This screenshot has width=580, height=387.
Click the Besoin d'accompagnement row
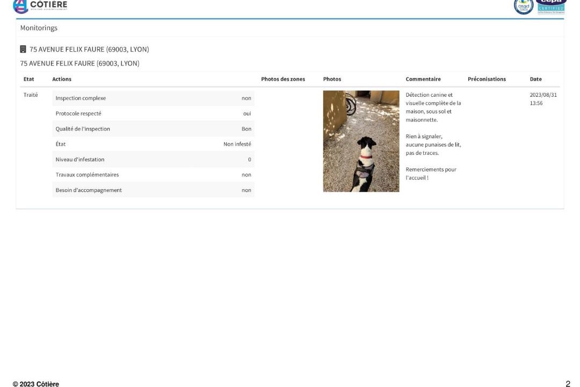[153, 190]
